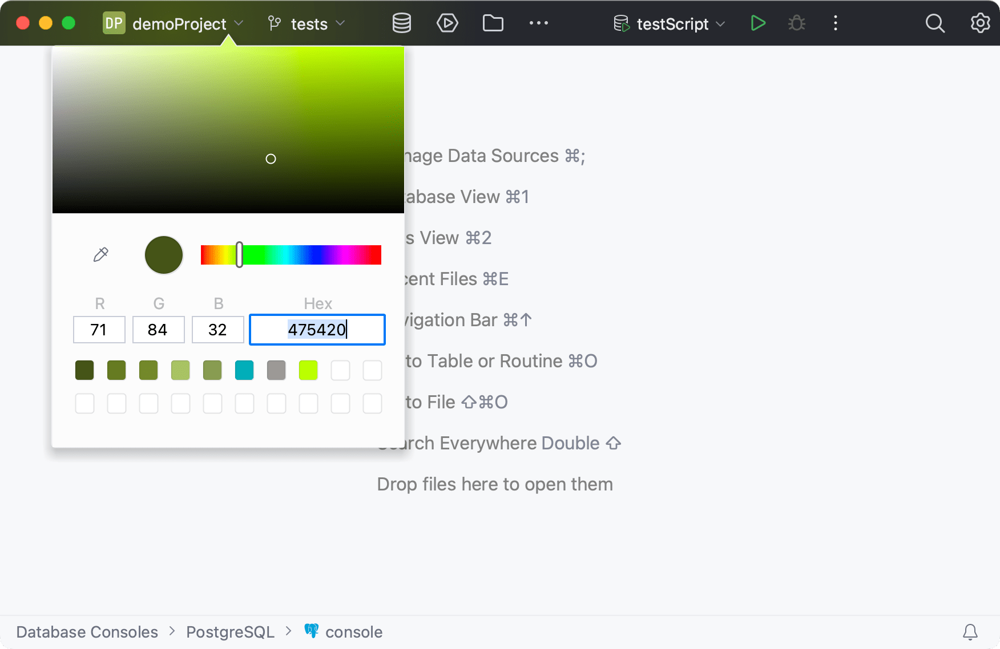Select the eyedropper color picker tool
Viewport: 1000px width, 649px height.
[100, 255]
